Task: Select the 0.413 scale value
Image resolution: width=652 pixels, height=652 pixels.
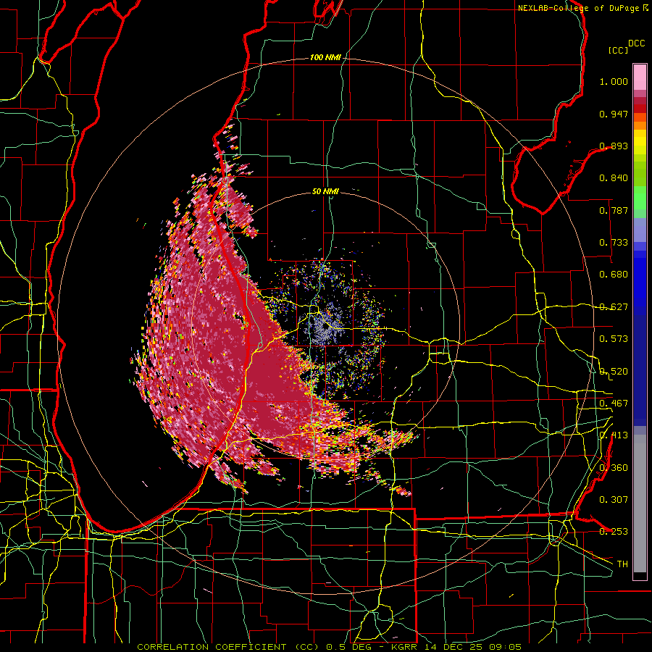Action: (614, 435)
